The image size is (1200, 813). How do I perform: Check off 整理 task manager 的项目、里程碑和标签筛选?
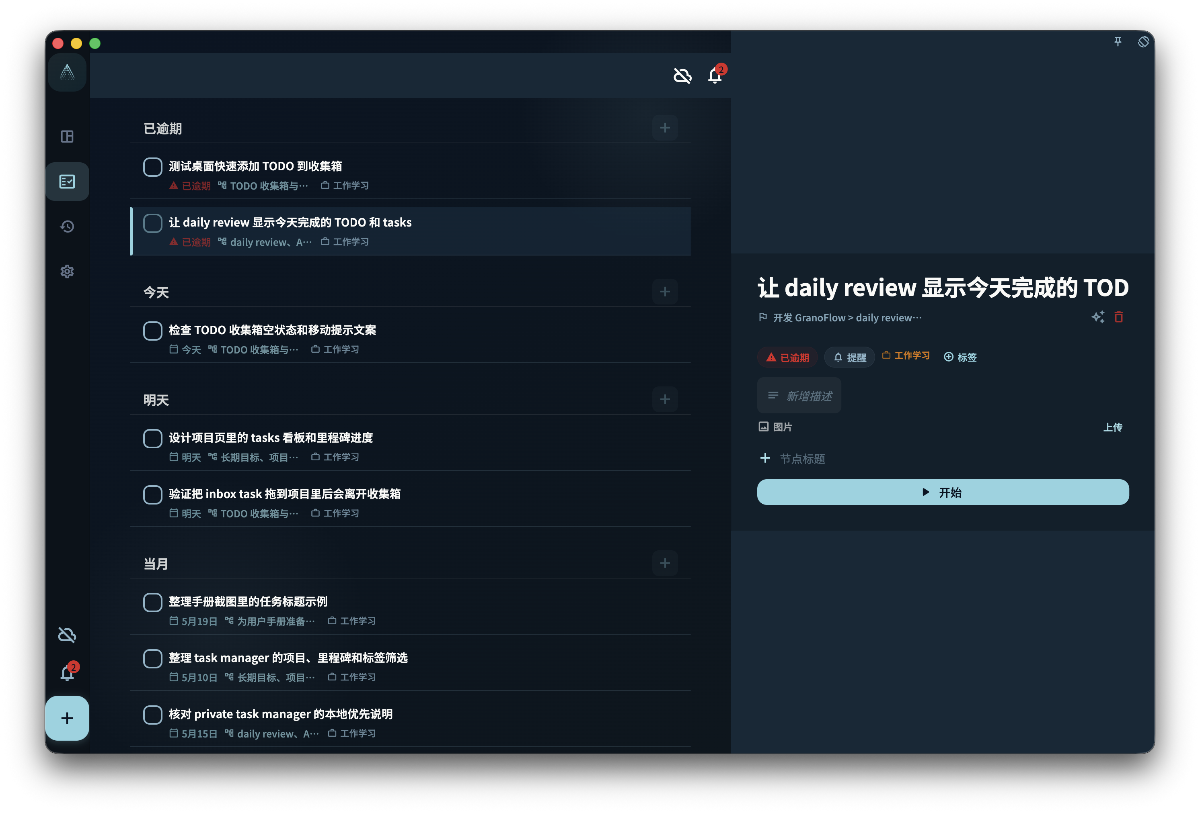point(152,659)
